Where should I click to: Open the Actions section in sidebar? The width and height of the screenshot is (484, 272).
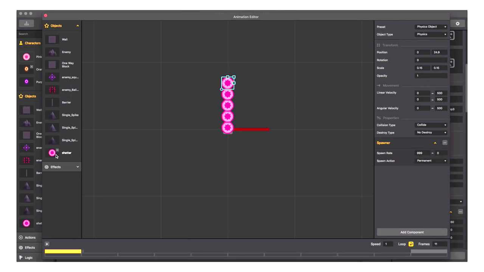tap(30, 238)
